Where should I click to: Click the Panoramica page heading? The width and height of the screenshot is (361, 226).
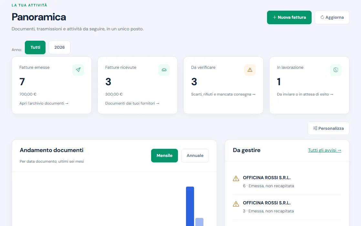coord(39,17)
